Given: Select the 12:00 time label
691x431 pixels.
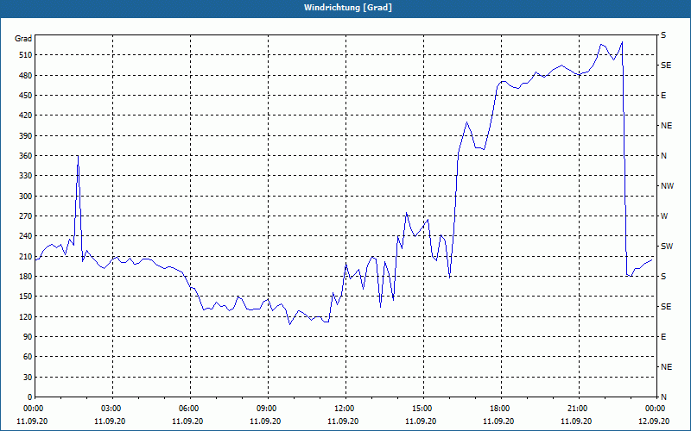Looking at the screenshot, I should point(345,408).
